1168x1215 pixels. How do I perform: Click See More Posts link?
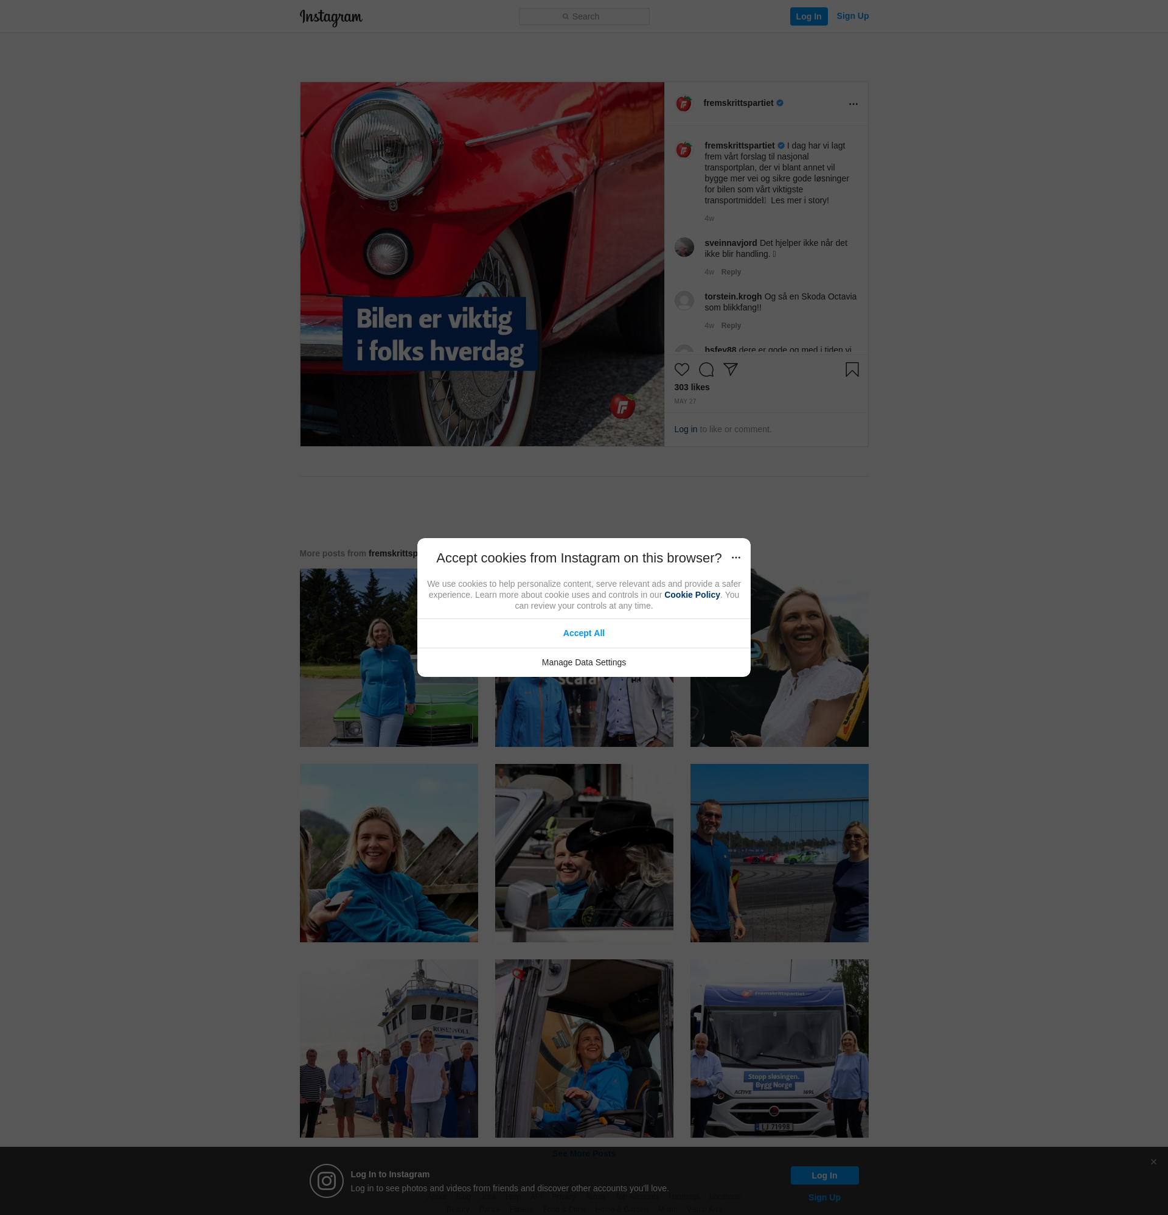click(583, 1154)
